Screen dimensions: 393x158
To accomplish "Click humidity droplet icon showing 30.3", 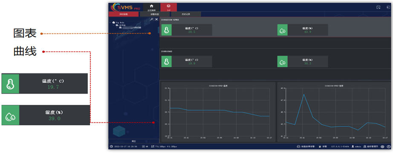I will click(x=283, y=62).
